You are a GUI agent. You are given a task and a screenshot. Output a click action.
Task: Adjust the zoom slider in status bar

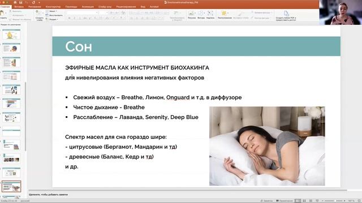[x=335, y=201]
